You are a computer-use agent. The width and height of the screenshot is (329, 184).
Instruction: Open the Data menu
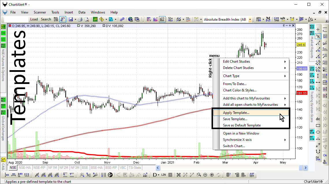[82, 12]
